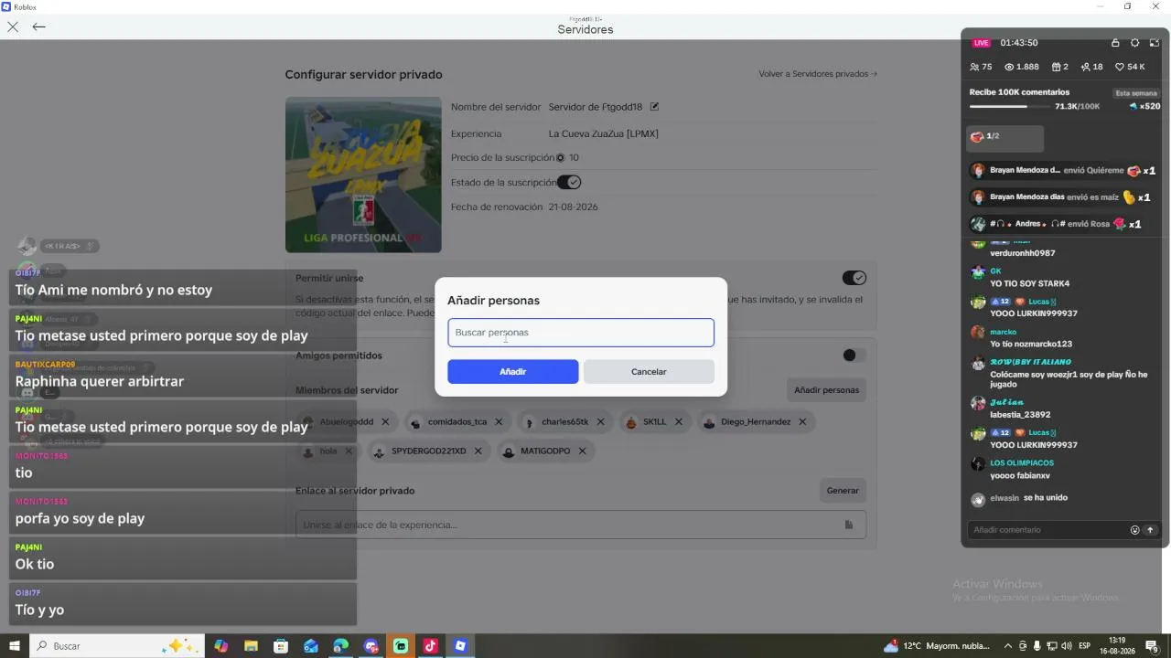The height and width of the screenshot is (658, 1171).
Task: Click the comment 'labestia_23892'
Action: [1020, 415]
